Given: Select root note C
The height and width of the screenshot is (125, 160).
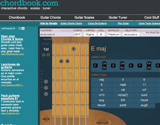Looking at the screenshot, I should point(95,66).
